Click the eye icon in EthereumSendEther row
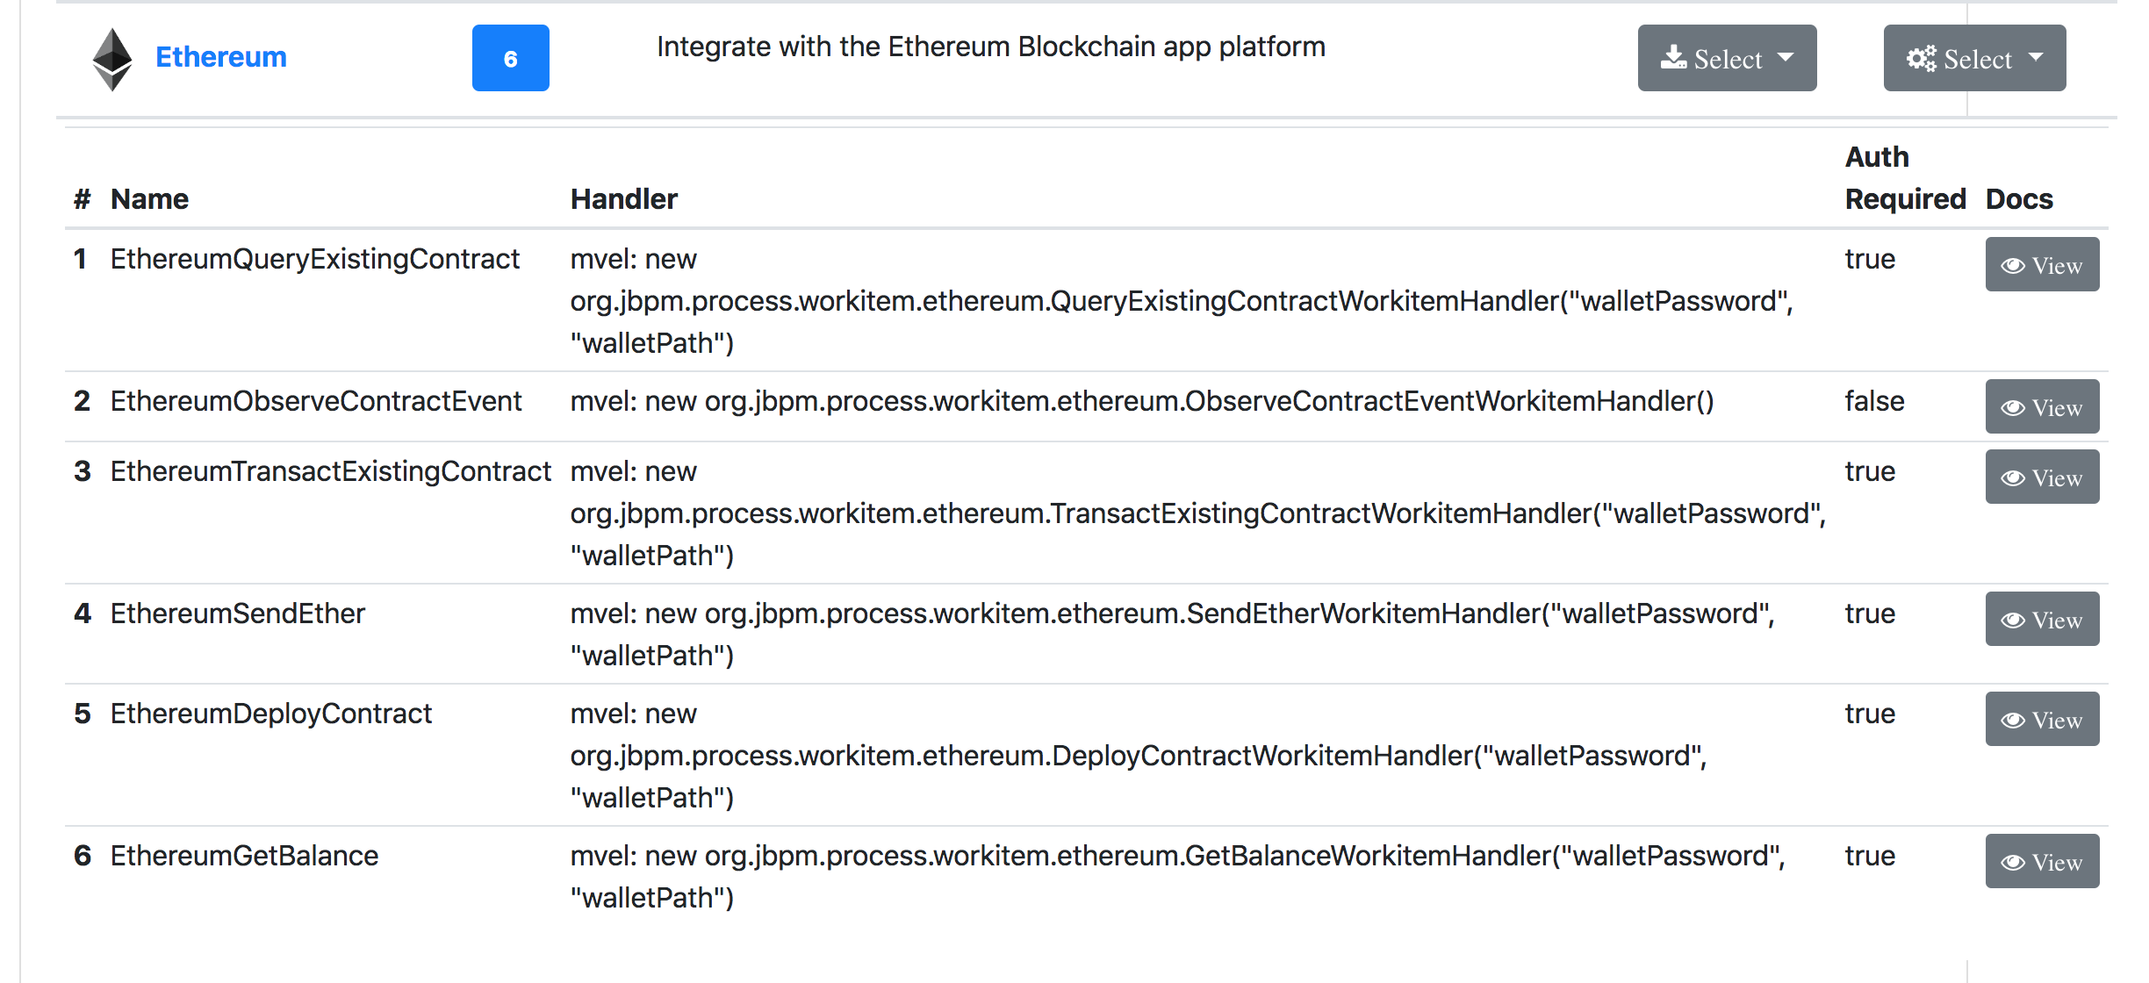Screen dimensions: 2149x983 [x=2013, y=621]
